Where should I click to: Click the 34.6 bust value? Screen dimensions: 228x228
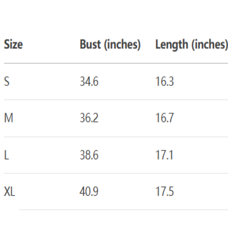click(89, 82)
